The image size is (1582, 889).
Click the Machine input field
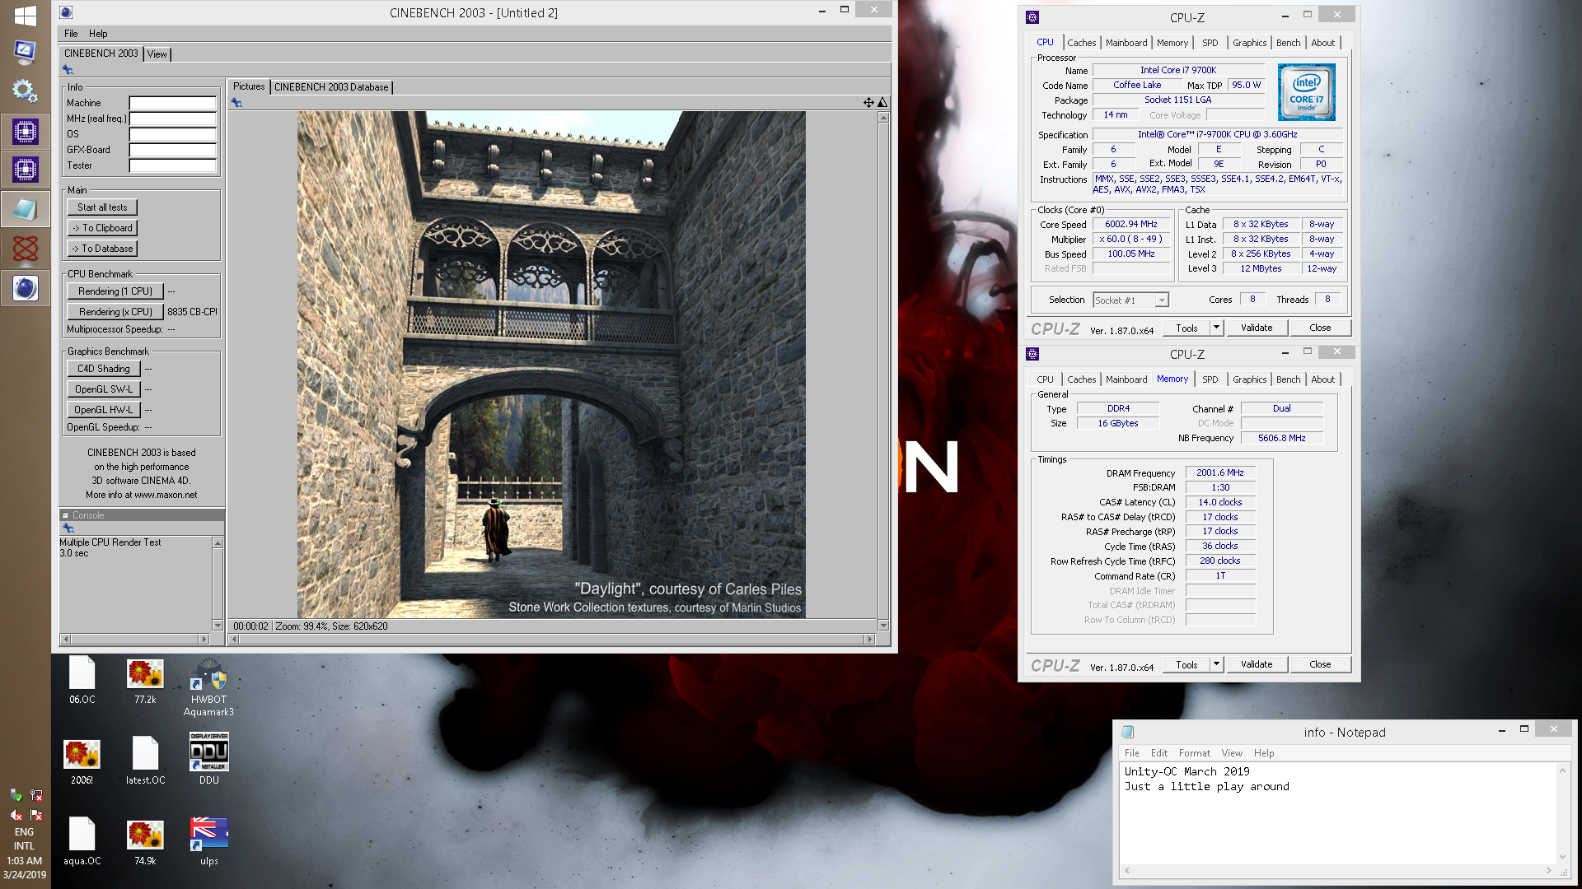coord(172,104)
